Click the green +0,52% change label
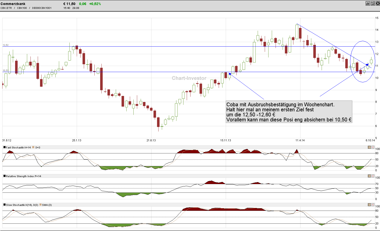Image resolution: width=380 pixels, height=231 pixels. (x=95, y=4)
